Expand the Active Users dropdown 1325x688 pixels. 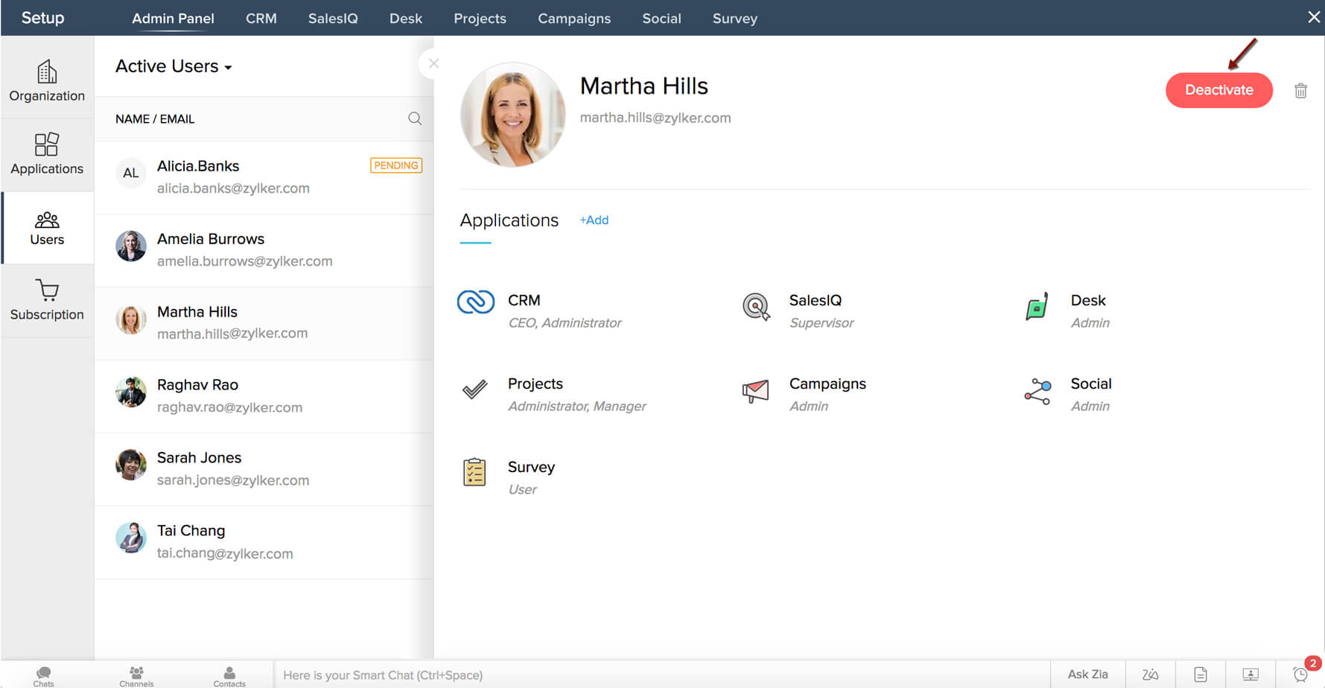(174, 66)
